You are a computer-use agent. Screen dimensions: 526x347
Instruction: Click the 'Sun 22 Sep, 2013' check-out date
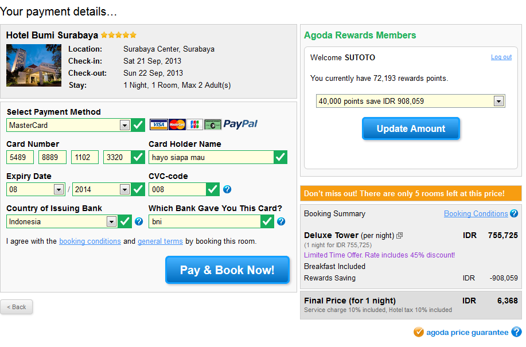tap(153, 73)
